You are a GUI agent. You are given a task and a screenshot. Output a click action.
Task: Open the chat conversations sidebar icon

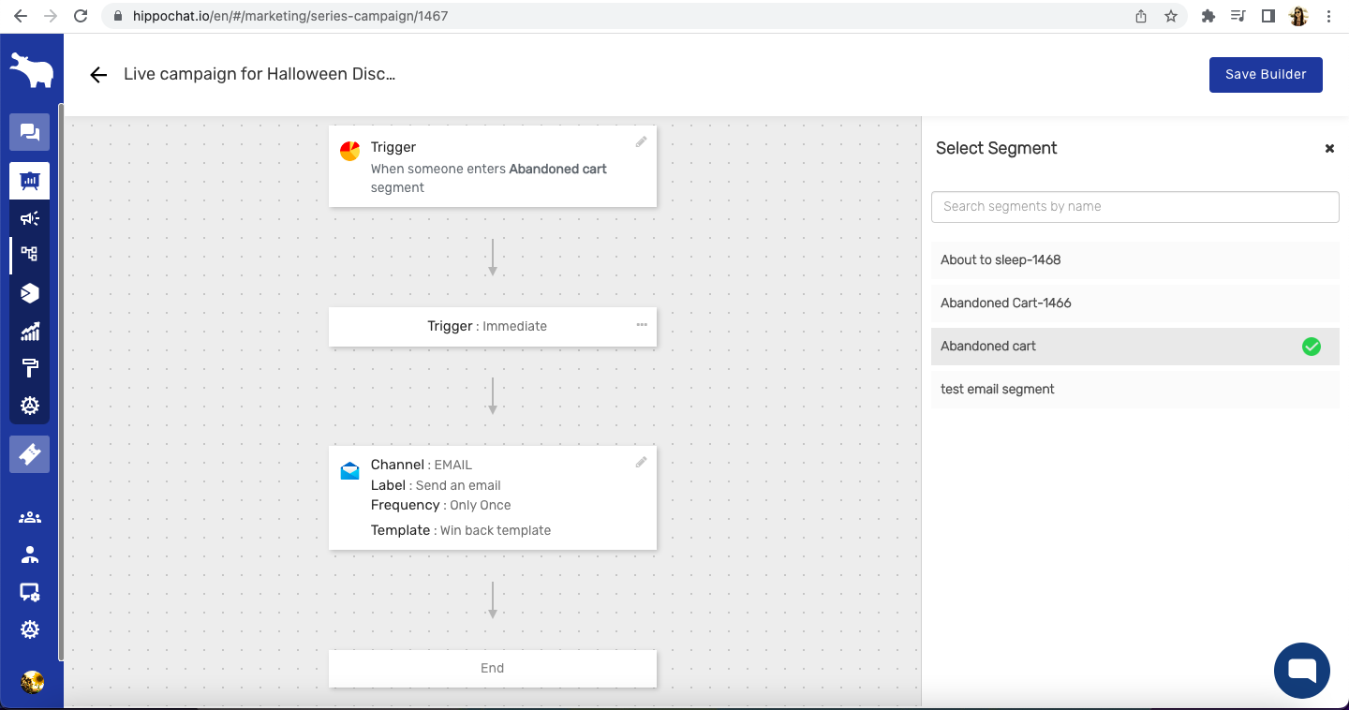click(30, 132)
